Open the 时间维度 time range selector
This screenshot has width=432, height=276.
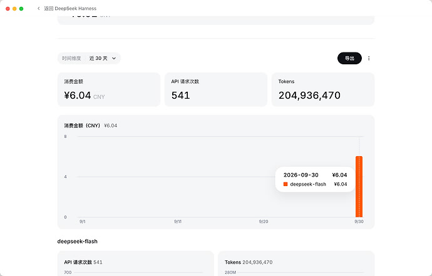89,58
